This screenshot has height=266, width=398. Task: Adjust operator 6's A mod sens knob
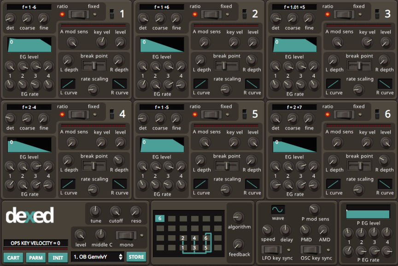337,143
